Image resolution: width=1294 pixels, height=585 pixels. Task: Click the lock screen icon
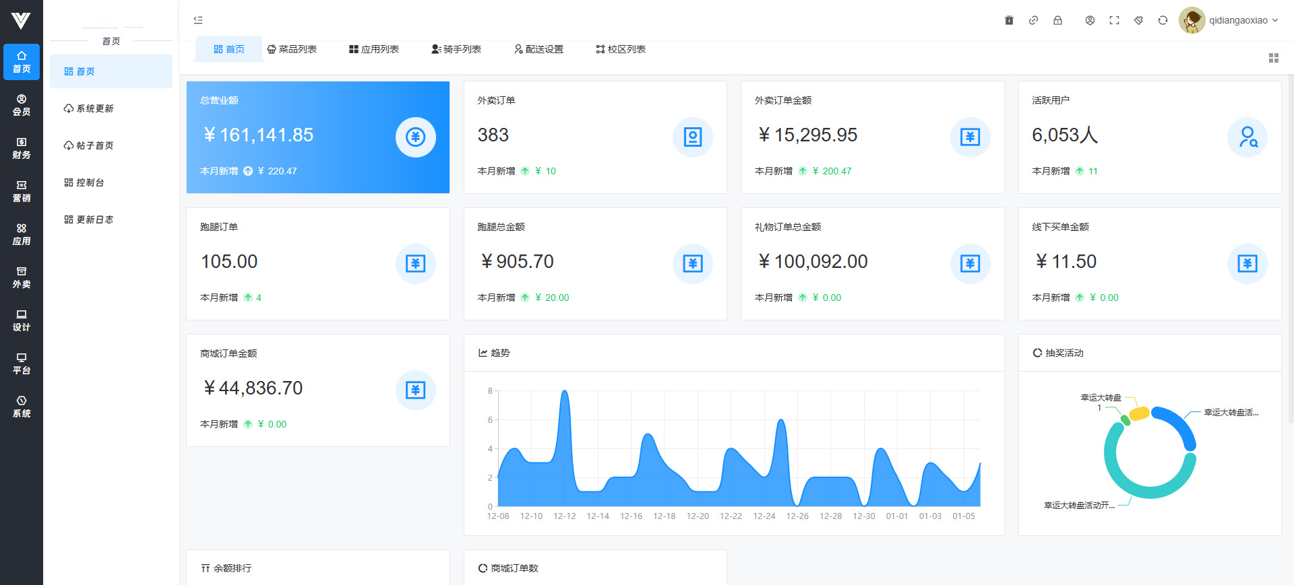click(1057, 20)
